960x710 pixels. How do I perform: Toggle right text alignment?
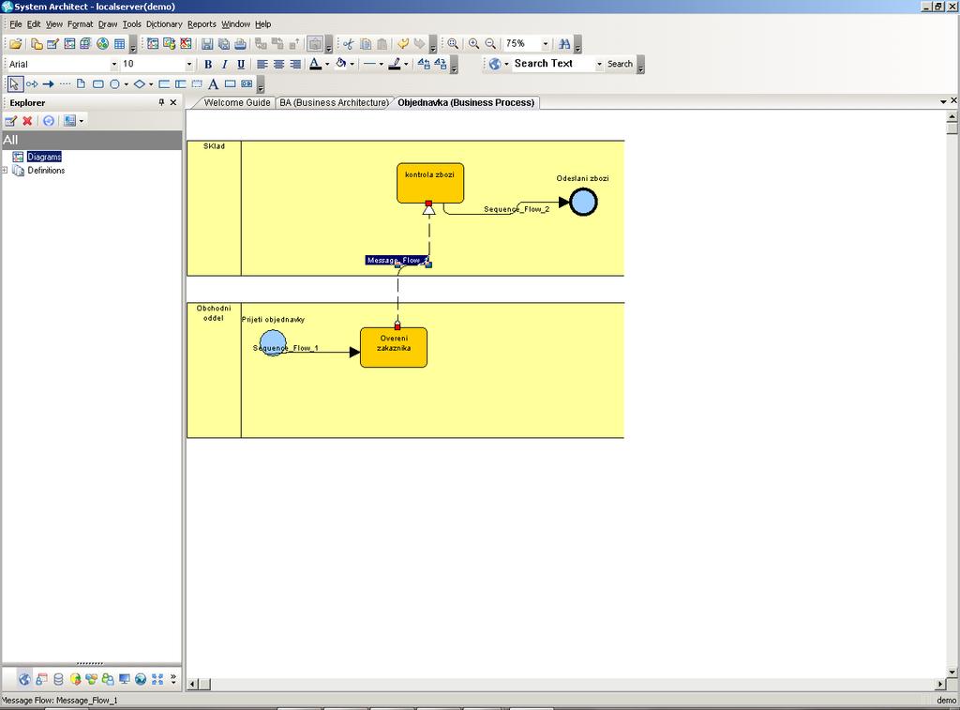point(295,64)
